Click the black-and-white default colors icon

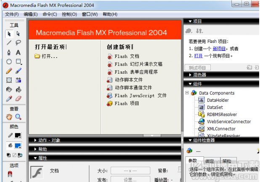pos(8,155)
